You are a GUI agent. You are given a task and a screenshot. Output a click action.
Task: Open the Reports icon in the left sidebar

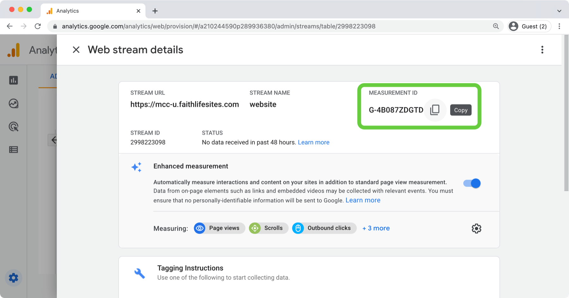click(x=13, y=80)
